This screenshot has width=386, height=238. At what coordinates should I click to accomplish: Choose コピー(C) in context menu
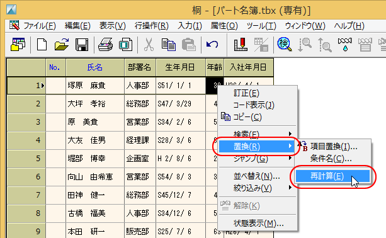coord(258,117)
